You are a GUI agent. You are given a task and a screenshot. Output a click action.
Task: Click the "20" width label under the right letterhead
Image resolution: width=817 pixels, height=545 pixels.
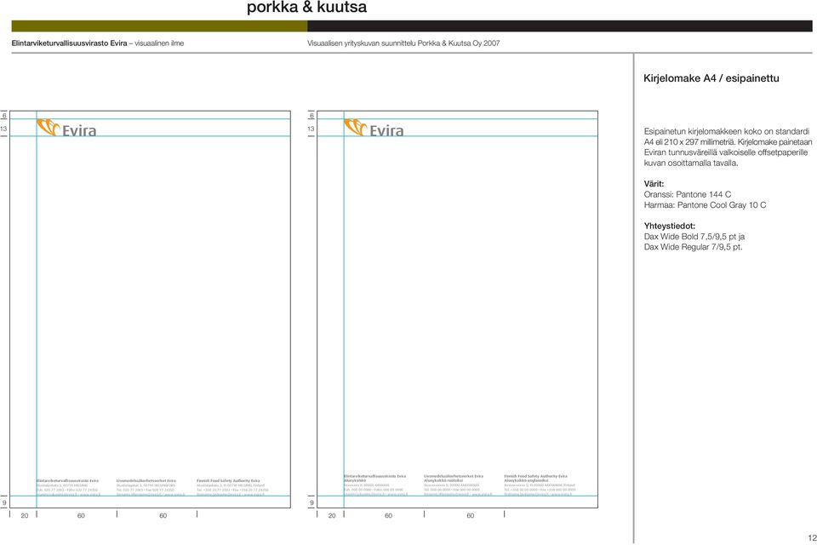coord(332,515)
